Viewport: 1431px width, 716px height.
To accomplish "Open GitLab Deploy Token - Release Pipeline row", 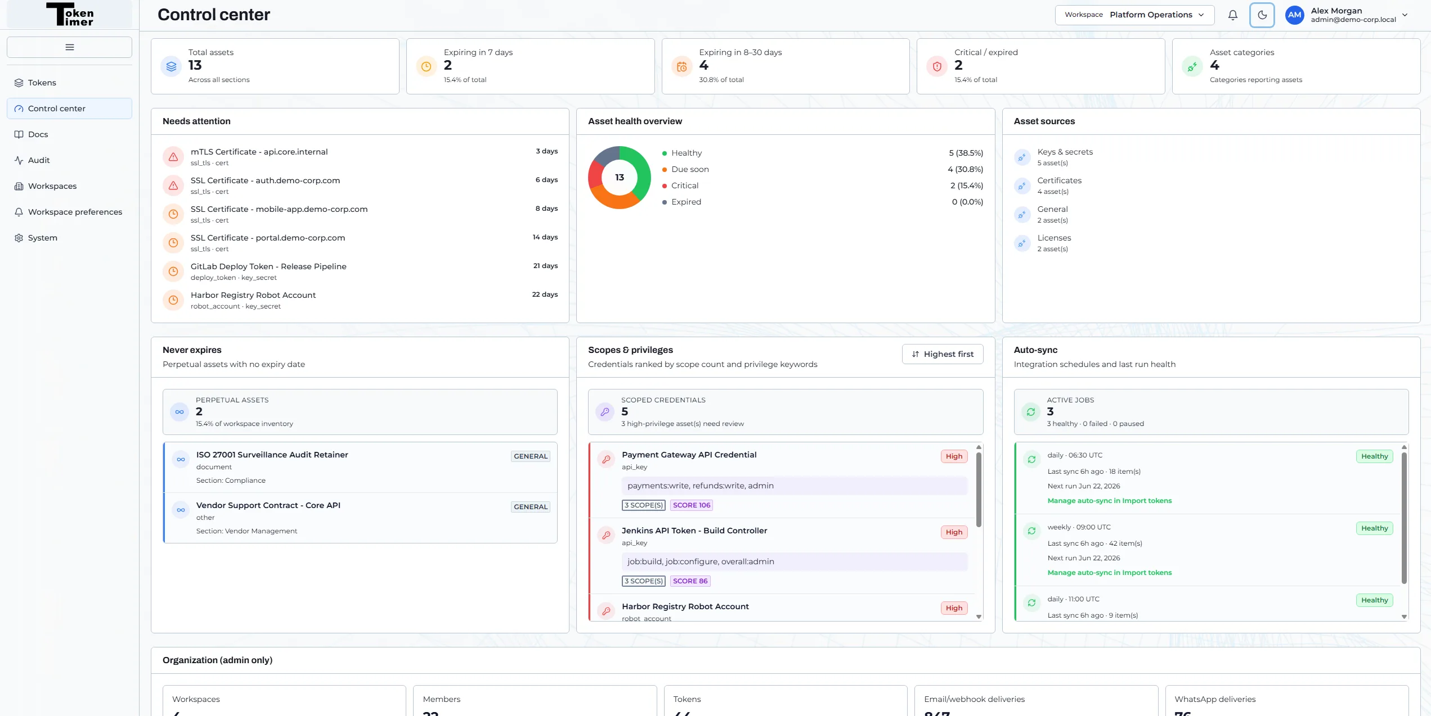I will [x=360, y=271].
